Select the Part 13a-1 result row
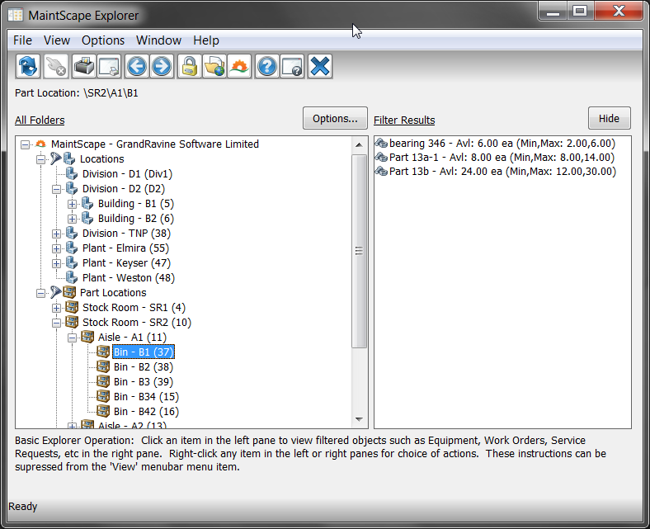This screenshot has height=529, width=650. click(x=495, y=158)
